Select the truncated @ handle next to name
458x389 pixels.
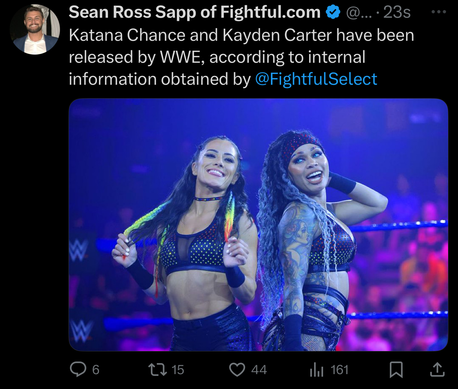click(359, 13)
